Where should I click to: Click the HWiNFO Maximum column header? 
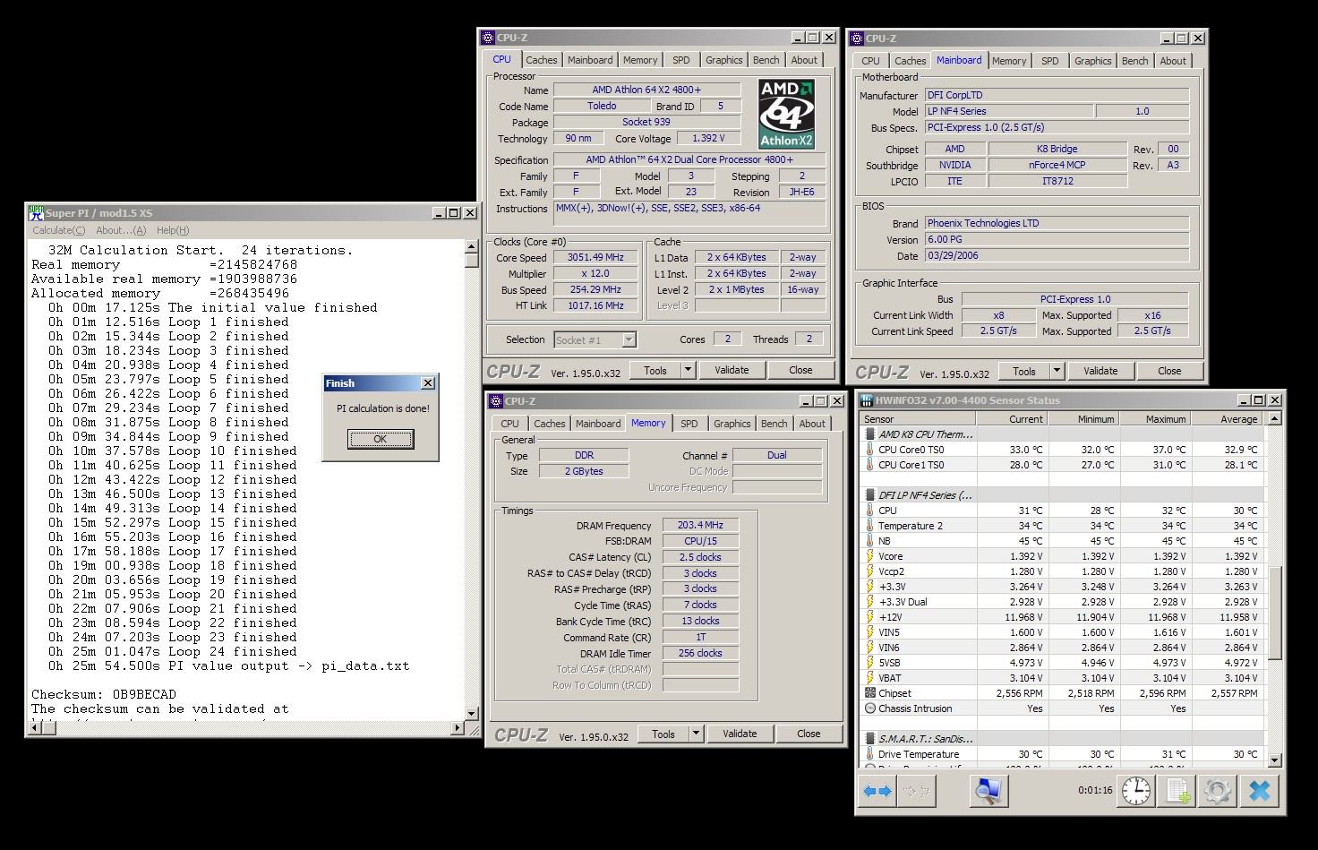pyautogui.click(x=1155, y=419)
